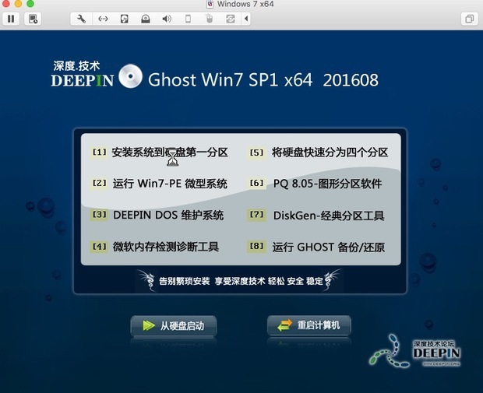Click the macOS green fullscreen button
The width and height of the screenshot is (483, 393).
tap(30, 3)
